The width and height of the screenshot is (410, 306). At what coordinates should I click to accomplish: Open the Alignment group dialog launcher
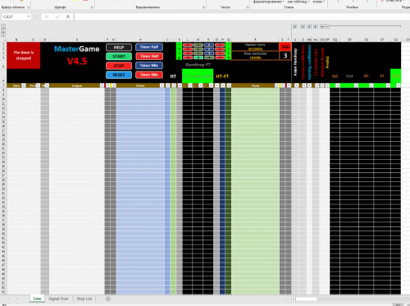204,7
